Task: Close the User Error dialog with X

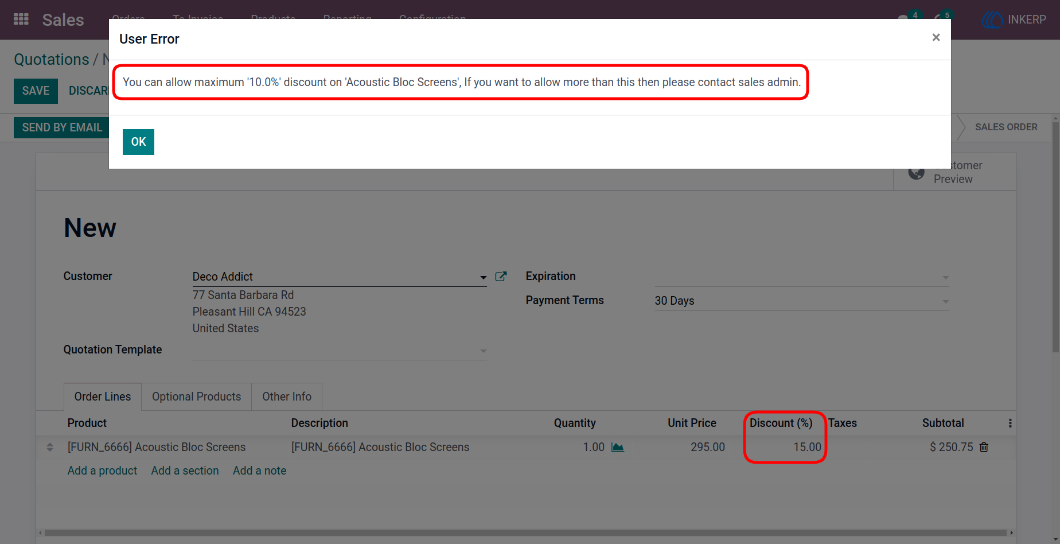Action: (936, 37)
